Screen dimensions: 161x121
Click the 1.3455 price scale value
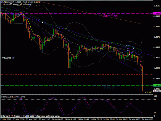(x=157, y=58)
